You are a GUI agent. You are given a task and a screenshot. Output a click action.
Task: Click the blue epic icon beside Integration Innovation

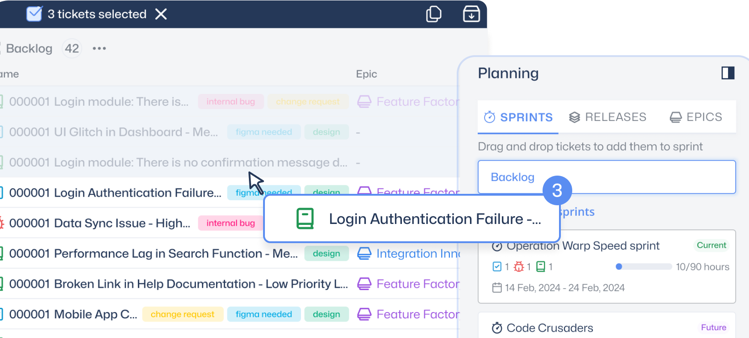click(x=364, y=253)
